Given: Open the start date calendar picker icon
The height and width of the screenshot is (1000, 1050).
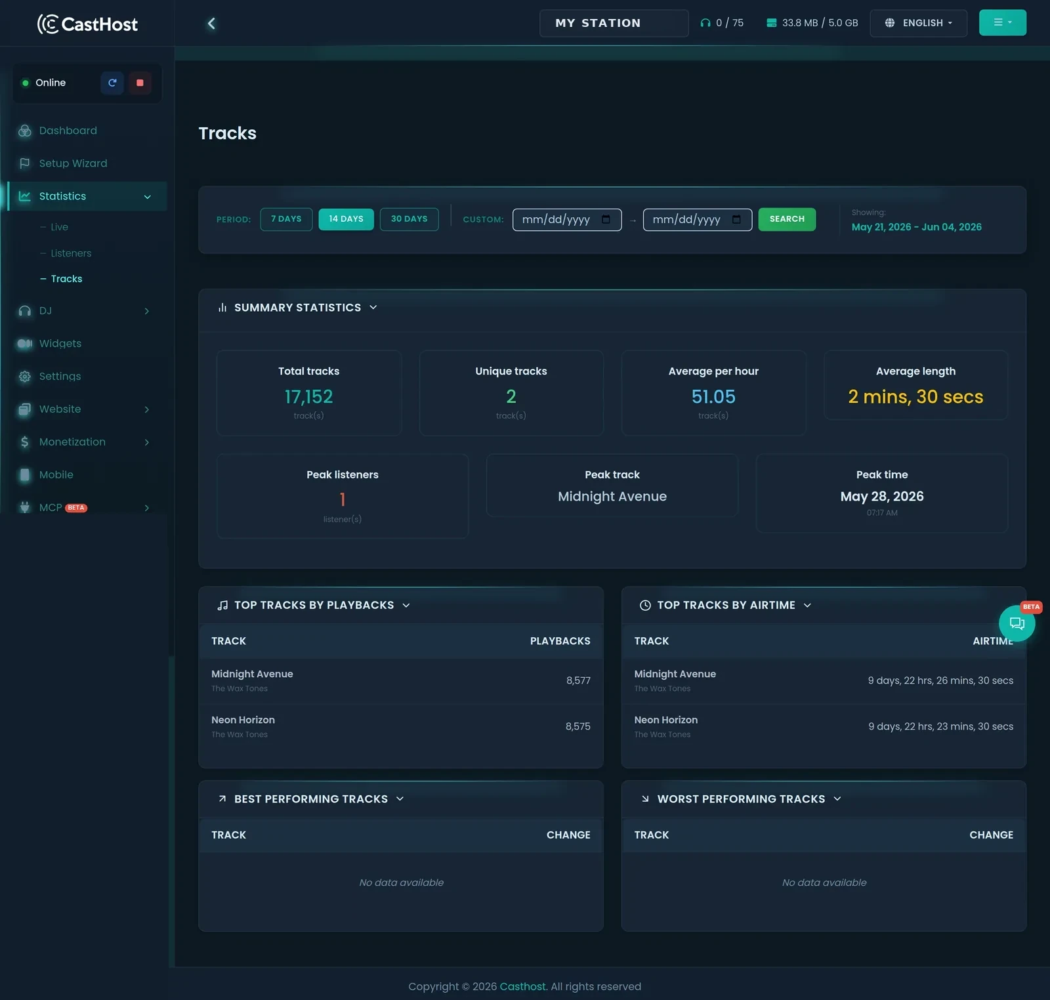Looking at the screenshot, I should (606, 219).
